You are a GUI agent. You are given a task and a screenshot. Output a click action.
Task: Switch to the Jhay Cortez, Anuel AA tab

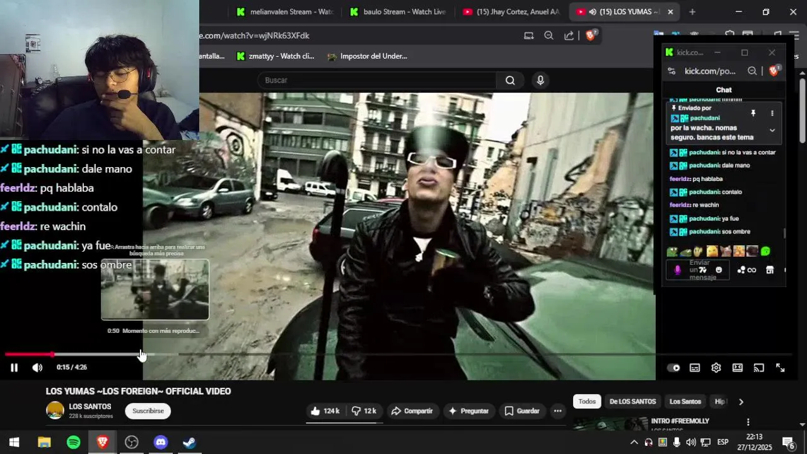[511, 12]
